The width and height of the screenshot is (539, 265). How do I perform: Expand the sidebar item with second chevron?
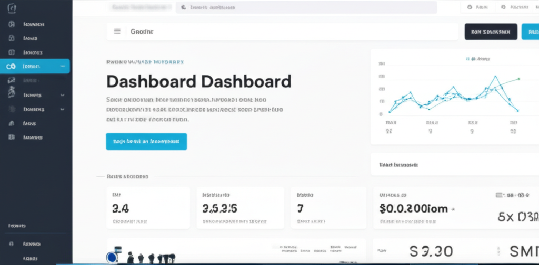pyautogui.click(x=63, y=109)
